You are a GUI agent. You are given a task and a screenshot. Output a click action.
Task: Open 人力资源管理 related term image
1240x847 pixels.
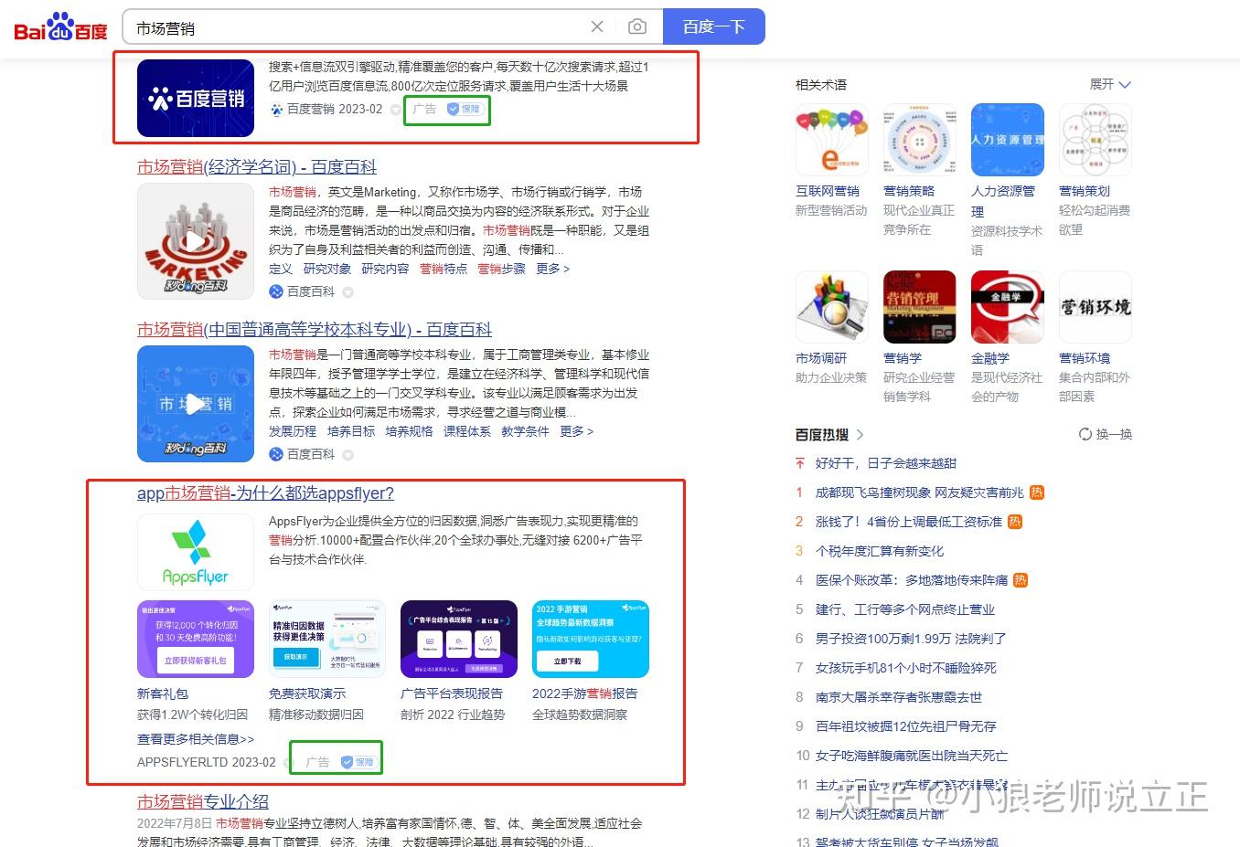1008,140
